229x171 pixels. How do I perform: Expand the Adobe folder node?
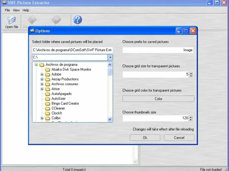click(42, 74)
